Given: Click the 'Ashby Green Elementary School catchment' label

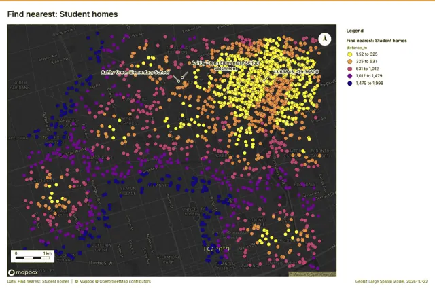Looking at the screenshot, I should (x=226, y=66).
